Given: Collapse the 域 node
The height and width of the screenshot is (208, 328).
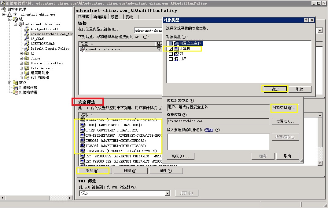Looking at the screenshot, I should click(9, 20).
